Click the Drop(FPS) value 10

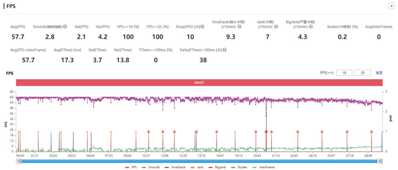(191, 37)
